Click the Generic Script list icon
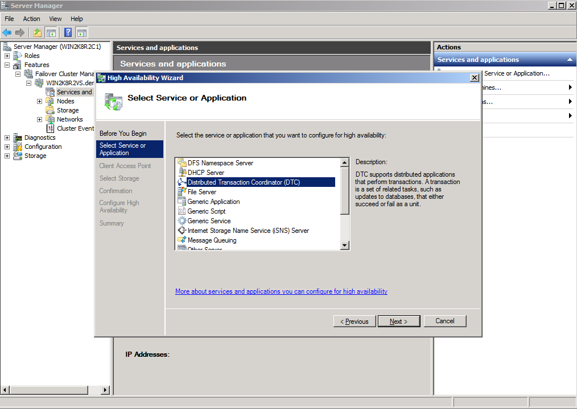Screen dimensions: 577x409 (x=182, y=211)
